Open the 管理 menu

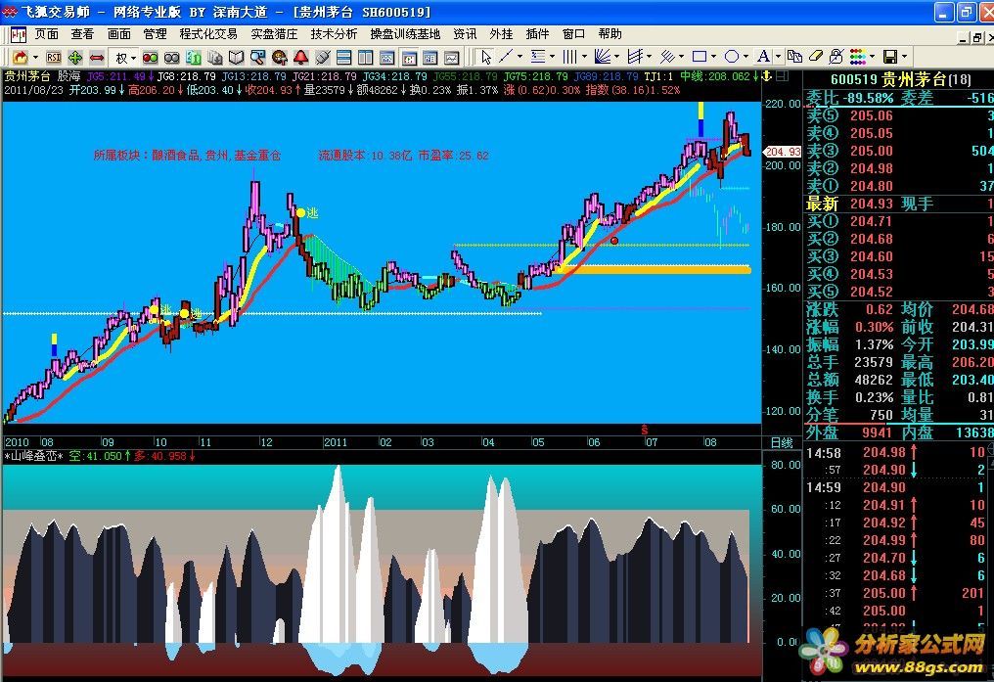click(155, 33)
